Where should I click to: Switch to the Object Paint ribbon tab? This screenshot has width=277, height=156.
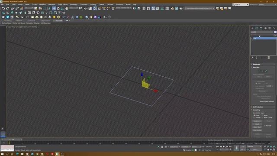click(45, 21)
